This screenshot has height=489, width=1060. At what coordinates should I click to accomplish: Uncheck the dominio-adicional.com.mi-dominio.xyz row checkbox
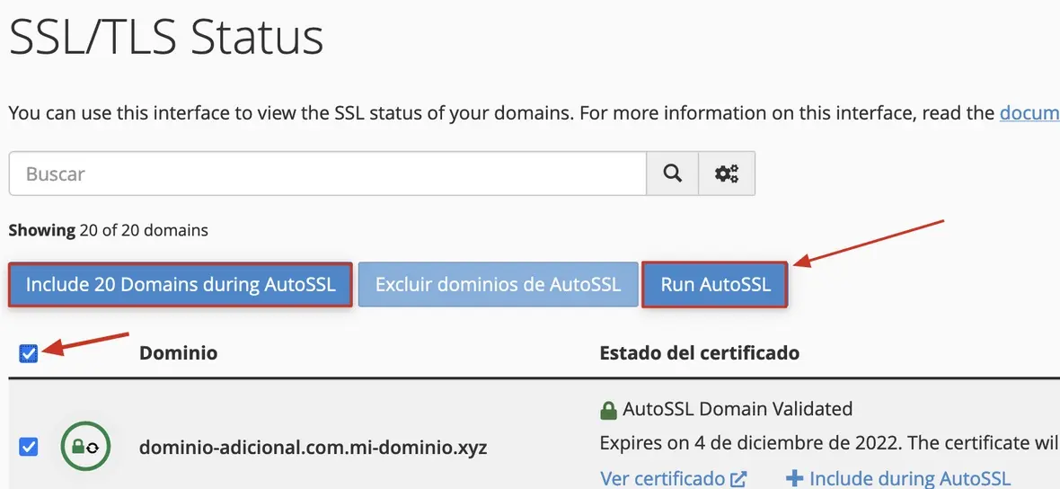pos(29,447)
